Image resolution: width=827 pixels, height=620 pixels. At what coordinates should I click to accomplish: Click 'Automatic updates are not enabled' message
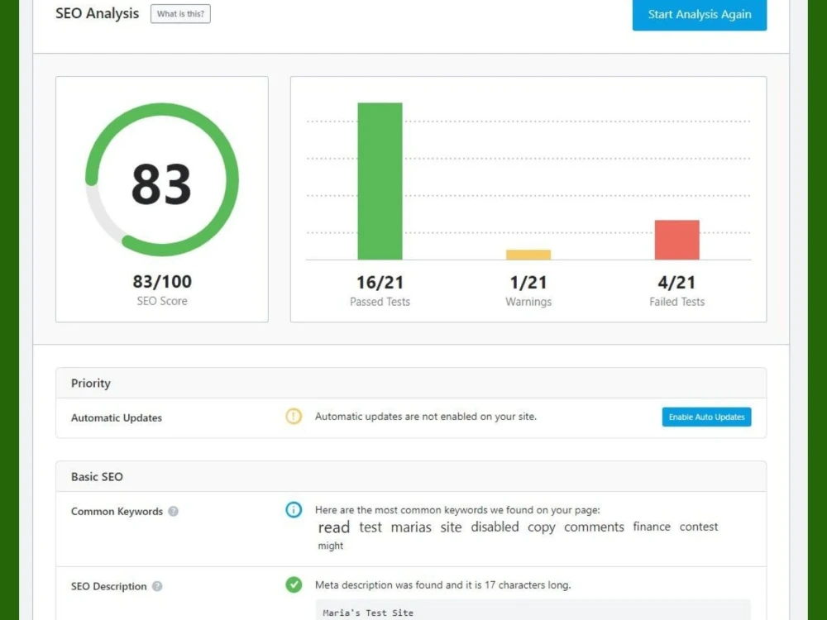(x=426, y=417)
